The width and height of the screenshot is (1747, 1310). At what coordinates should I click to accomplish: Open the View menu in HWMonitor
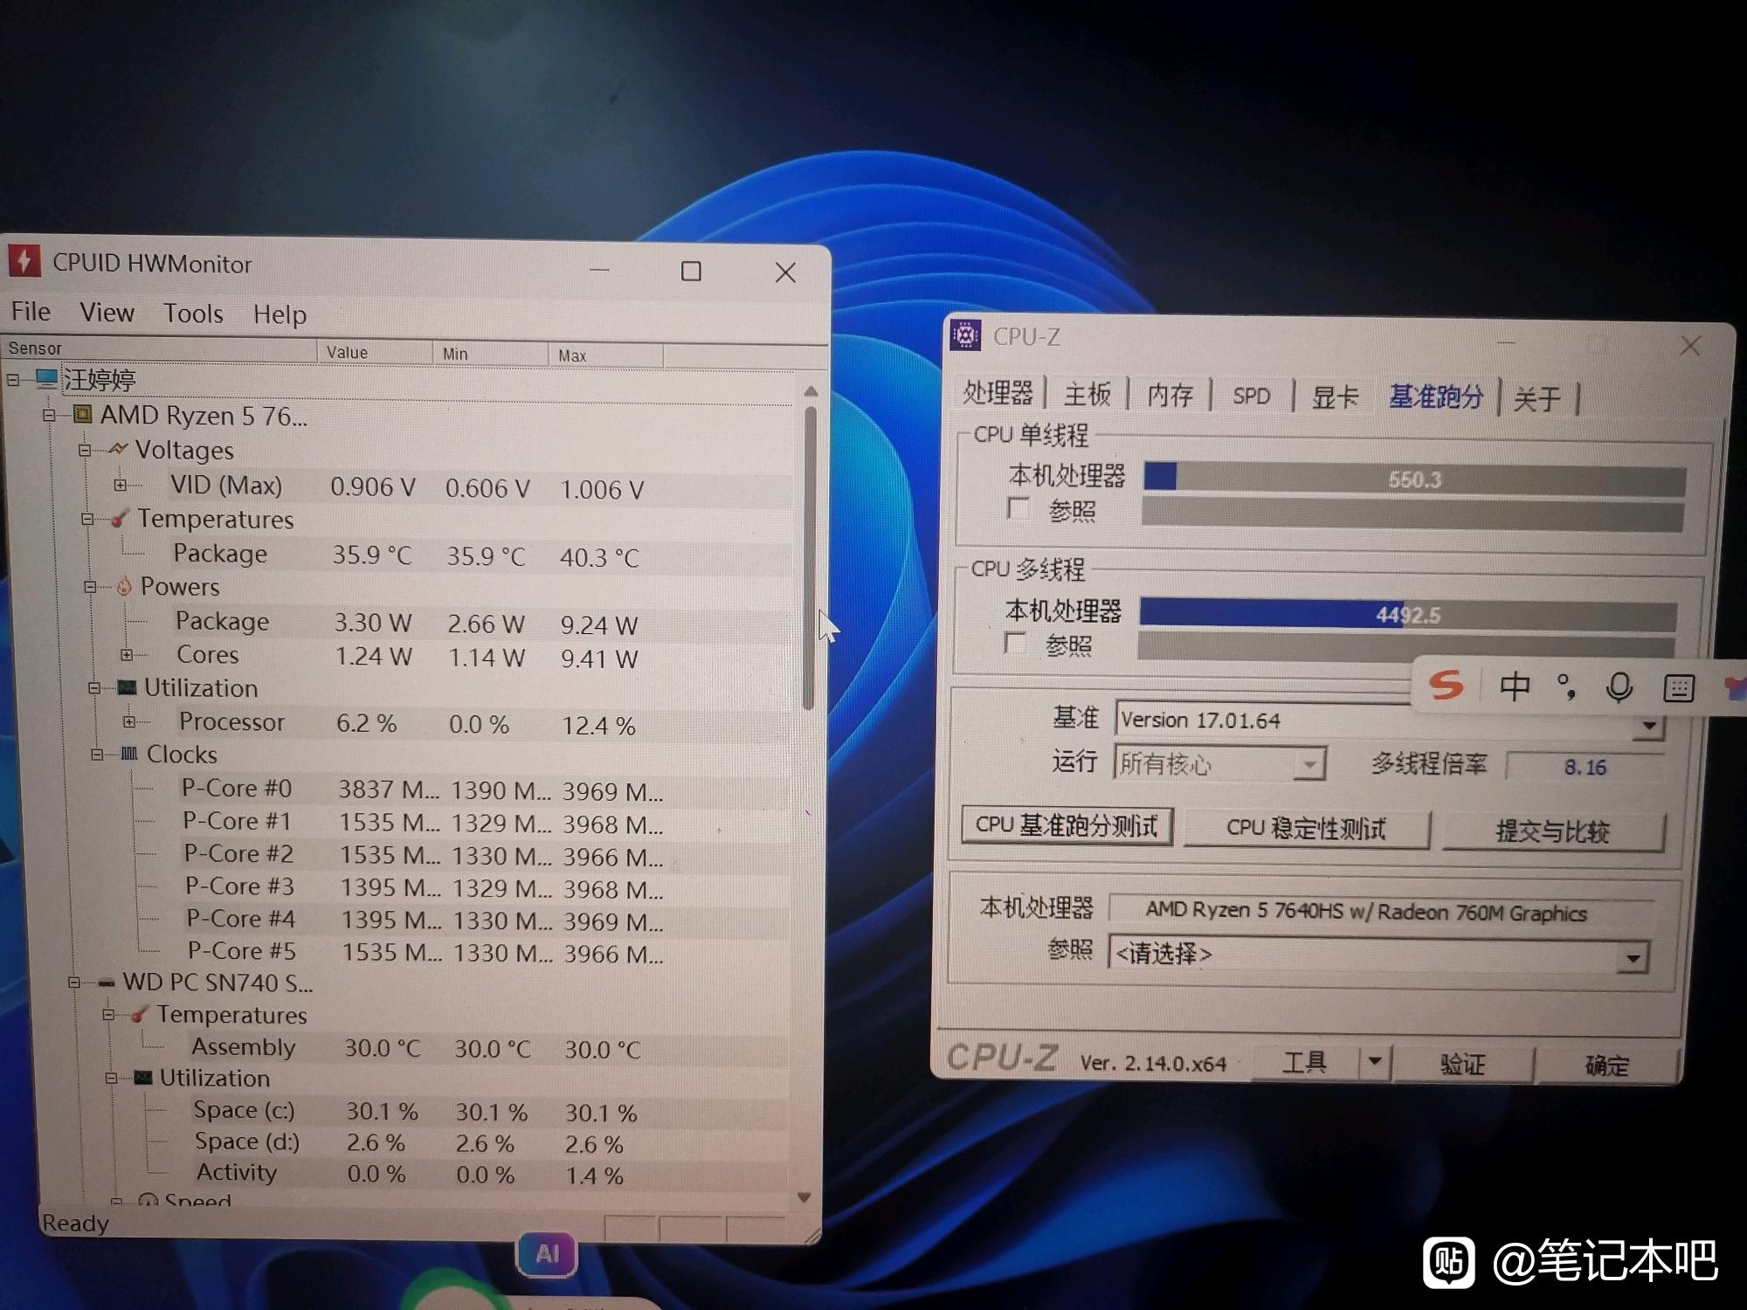click(x=107, y=312)
